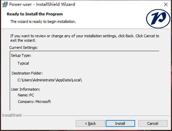Viewport: 172px width, 131px height.
Task: Click the installer icon in the title bar
Action: 4,4
